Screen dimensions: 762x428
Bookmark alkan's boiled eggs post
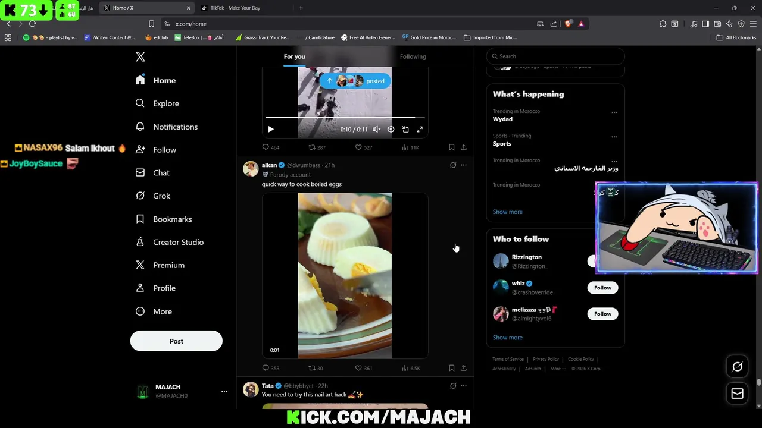pos(451,368)
